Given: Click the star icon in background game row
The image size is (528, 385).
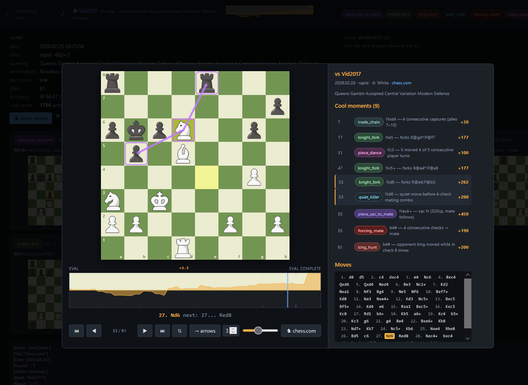Looking at the screenshot, I should 7,14.
